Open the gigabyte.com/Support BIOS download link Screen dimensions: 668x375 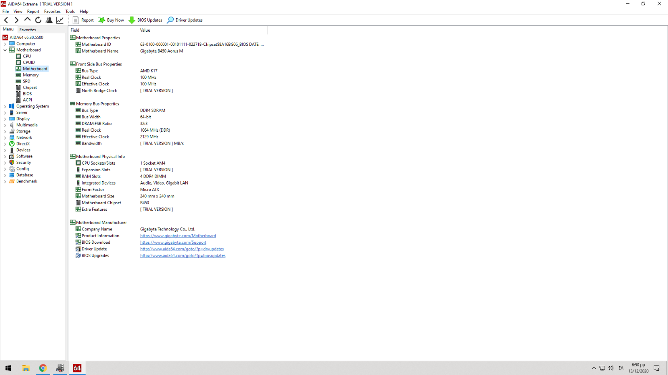pyautogui.click(x=173, y=242)
